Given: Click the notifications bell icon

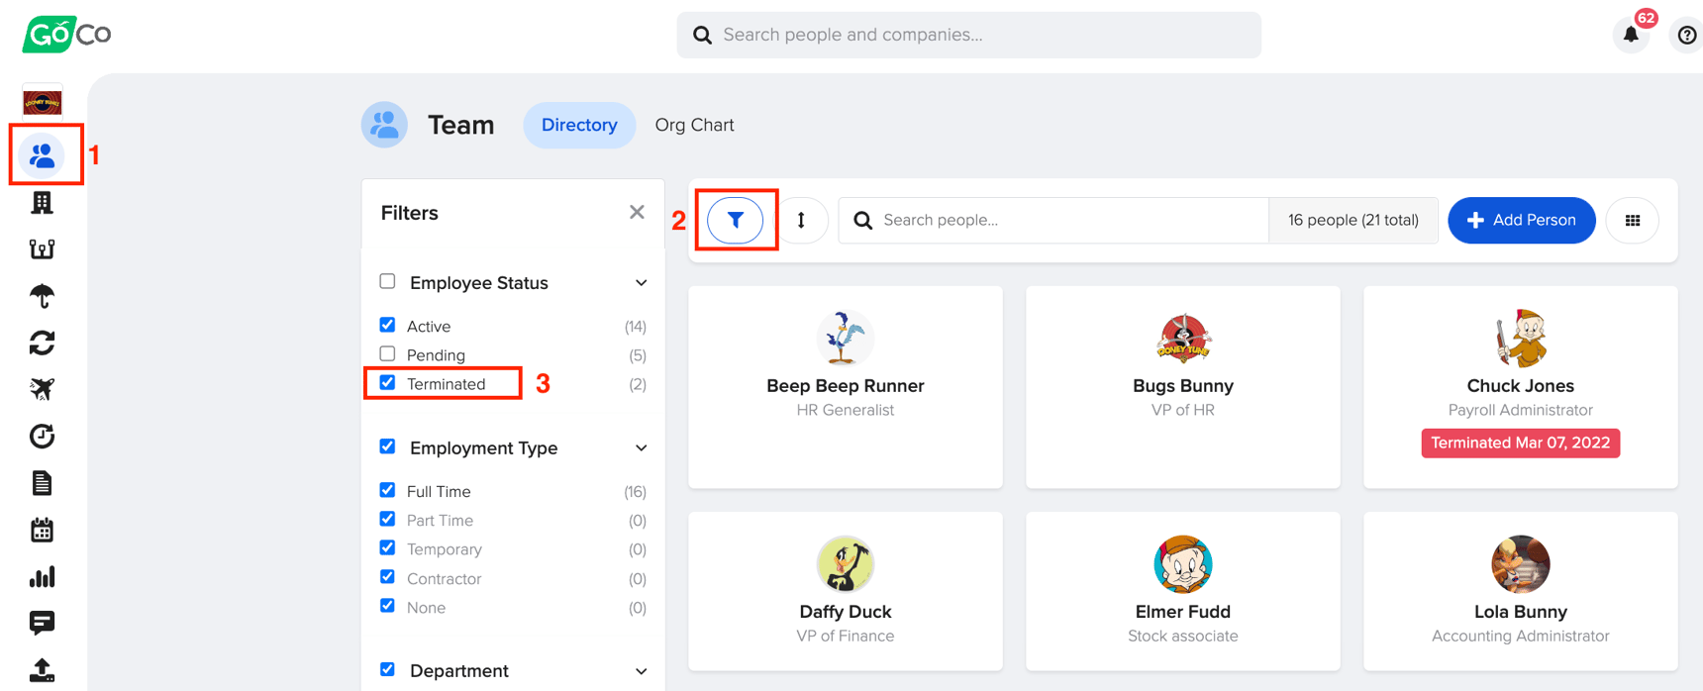Looking at the screenshot, I should (1631, 35).
